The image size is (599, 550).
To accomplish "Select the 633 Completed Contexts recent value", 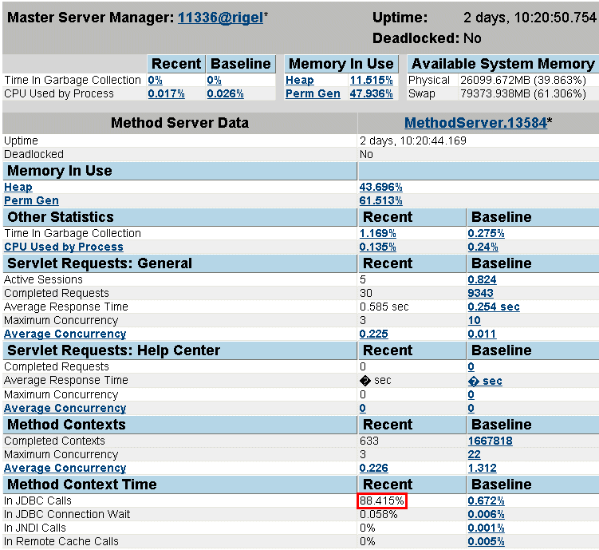I will 369,441.
